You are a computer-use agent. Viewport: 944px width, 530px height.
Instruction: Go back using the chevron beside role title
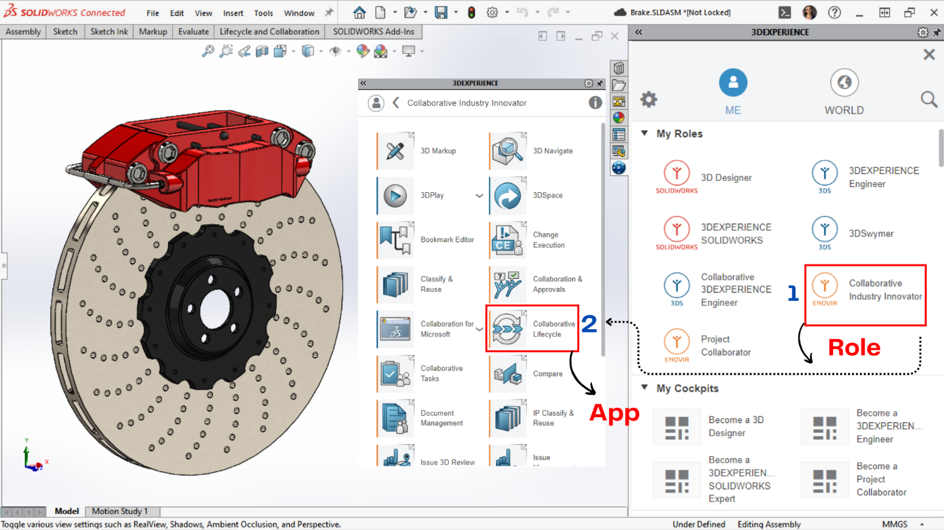click(x=395, y=102)
